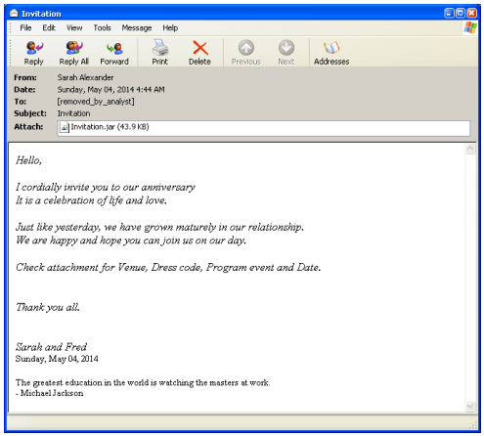The height and width of the screenshot is (436, 484).
Task: Click 'Thank you all.' text
Action: point(48,307)
